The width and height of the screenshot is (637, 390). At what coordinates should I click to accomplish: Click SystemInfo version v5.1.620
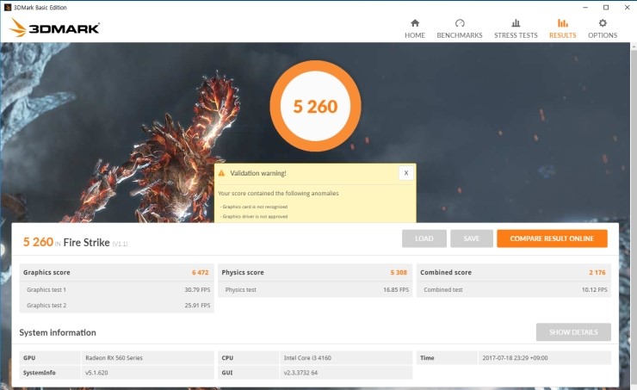point(96,373)
